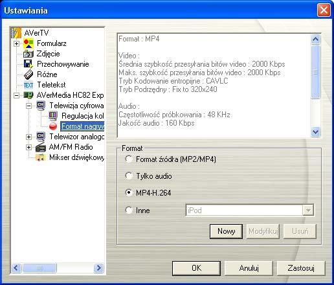The width and height of the screenshot is (334, 285).
Task: Close the Ustawiania dialog
Action: tap(324, 10)
